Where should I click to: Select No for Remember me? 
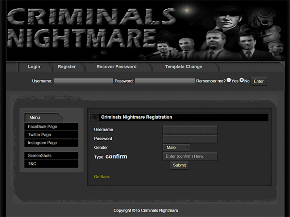point(241,80)
